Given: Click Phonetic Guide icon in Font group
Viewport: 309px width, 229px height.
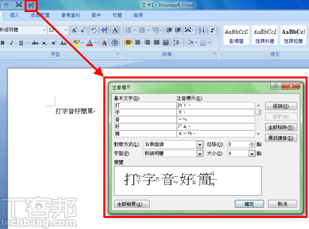Looking at the screenshot, I should pyautogui.click(x=104, y=30).
